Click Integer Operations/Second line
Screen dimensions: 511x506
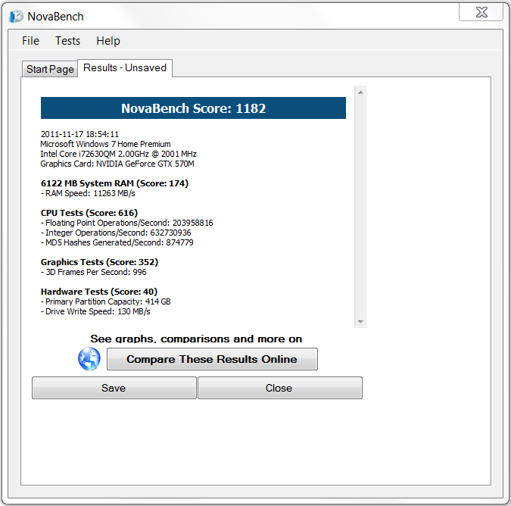coord(116,233)
